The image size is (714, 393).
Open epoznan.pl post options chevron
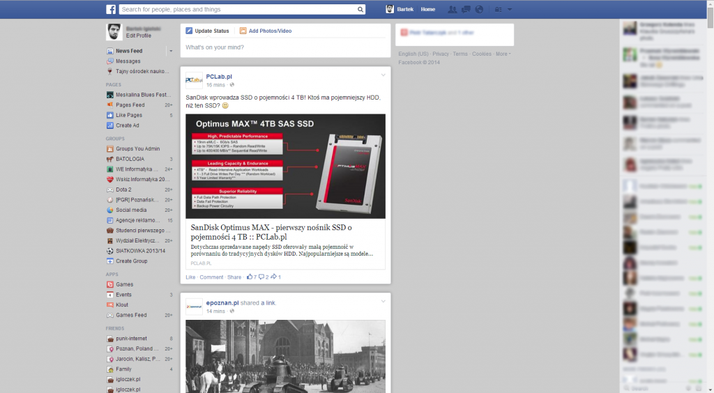383,301
